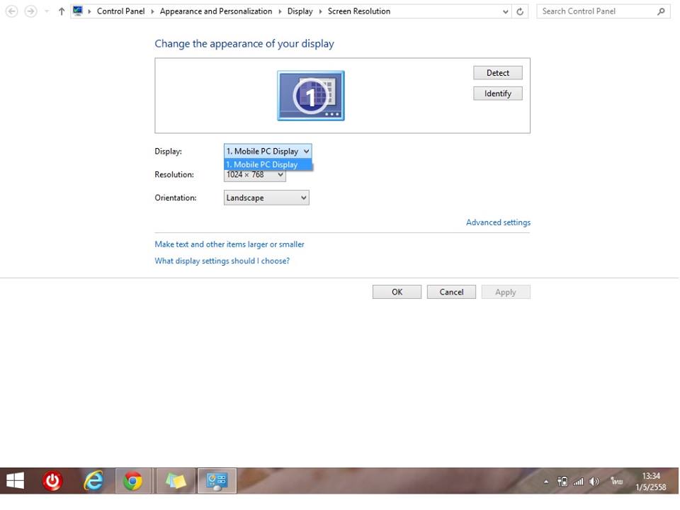Click the Detect button
Image resolution: width=680 pixels, height=510 pixels.
[497, 73]
